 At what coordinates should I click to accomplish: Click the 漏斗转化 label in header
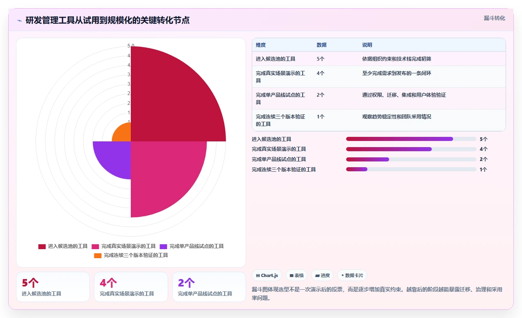494,18
